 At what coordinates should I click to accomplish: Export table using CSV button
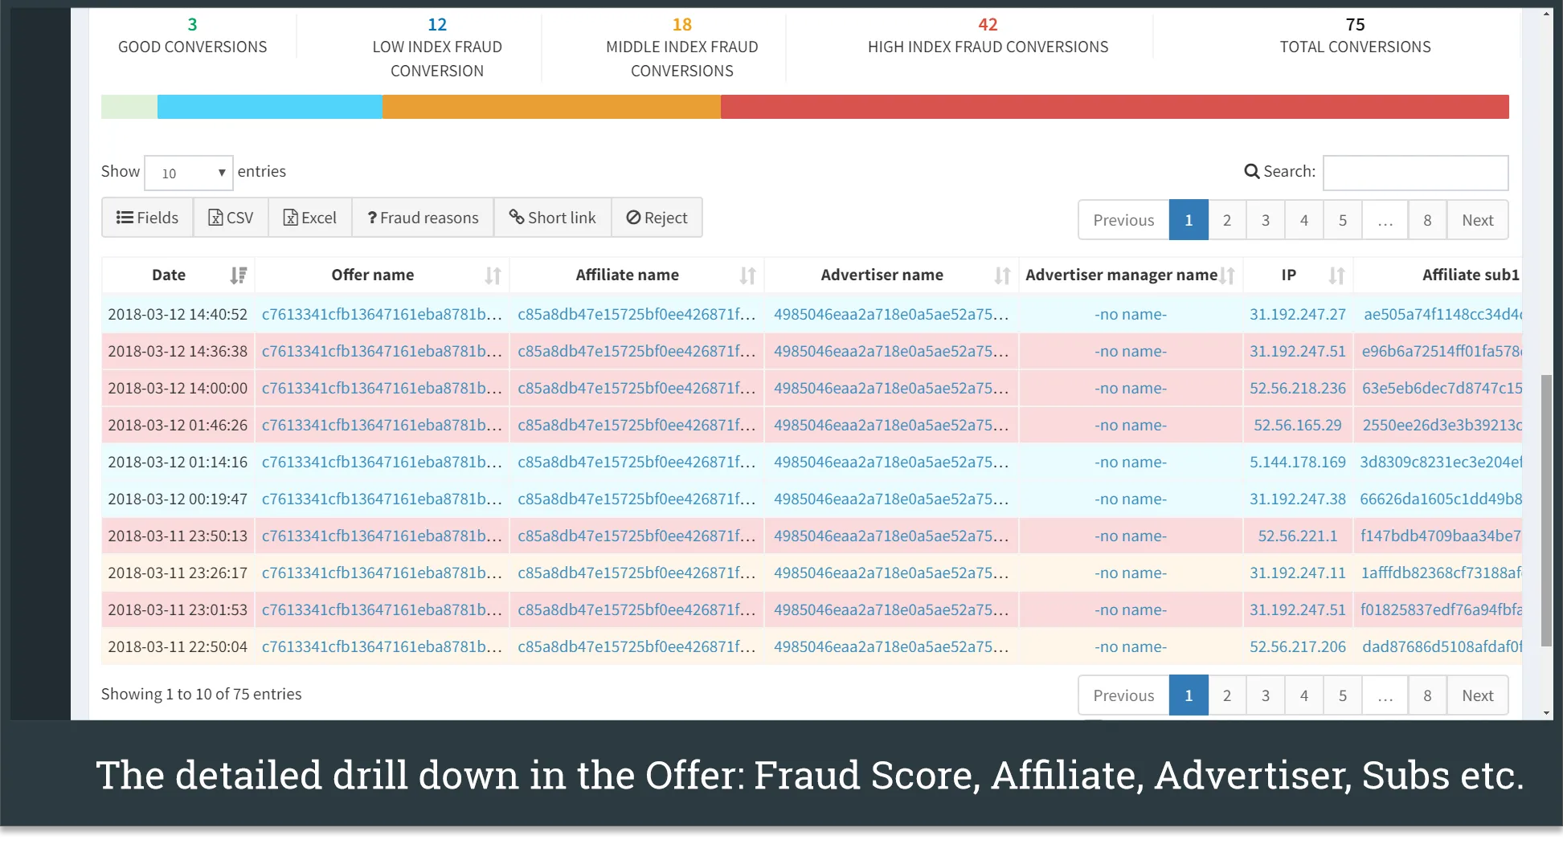click(231, 218)
